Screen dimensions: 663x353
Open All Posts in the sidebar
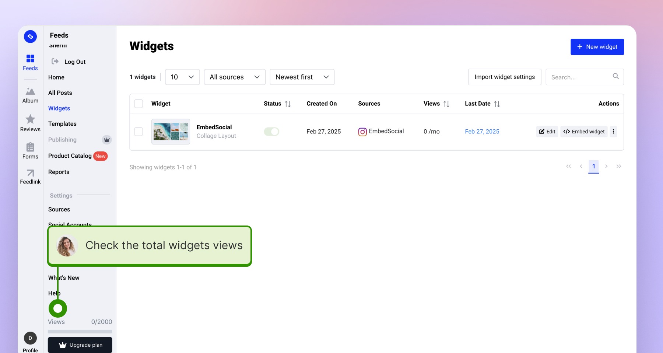[60, 93]
